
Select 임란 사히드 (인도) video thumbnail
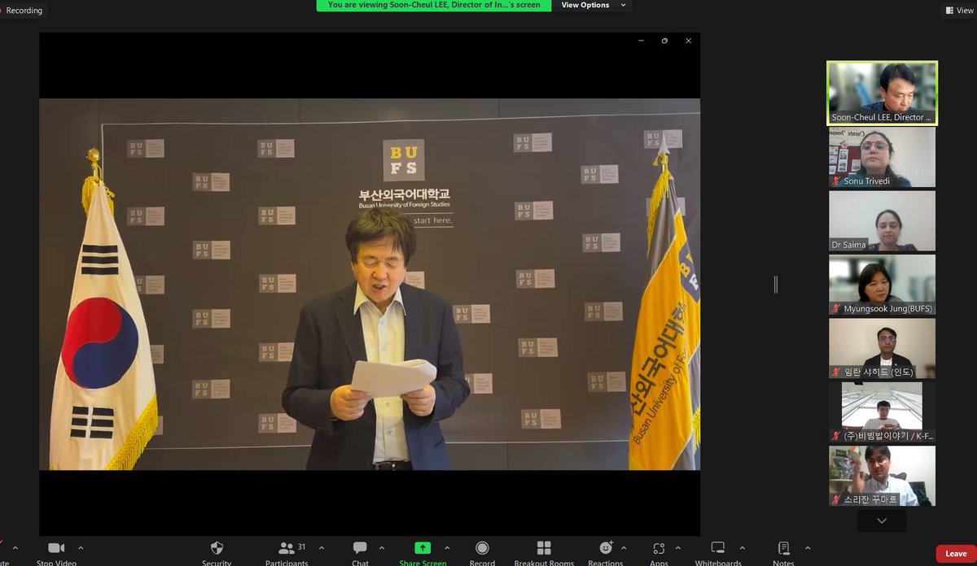pos(882,349)
